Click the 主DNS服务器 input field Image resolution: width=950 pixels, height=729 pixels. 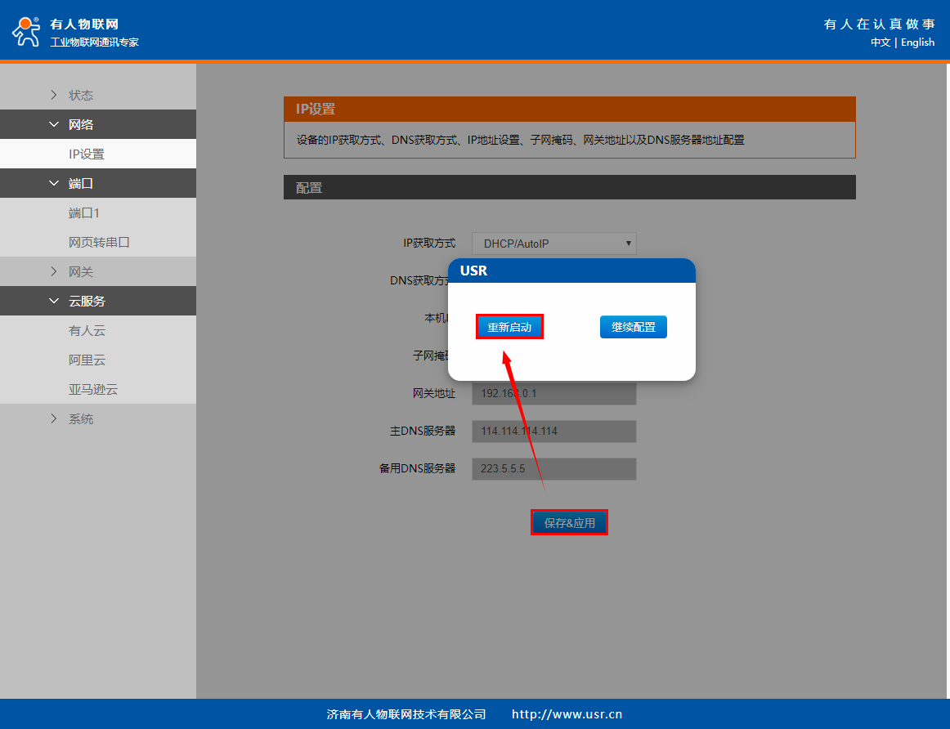pyautogui.click(x=553, y=432)
